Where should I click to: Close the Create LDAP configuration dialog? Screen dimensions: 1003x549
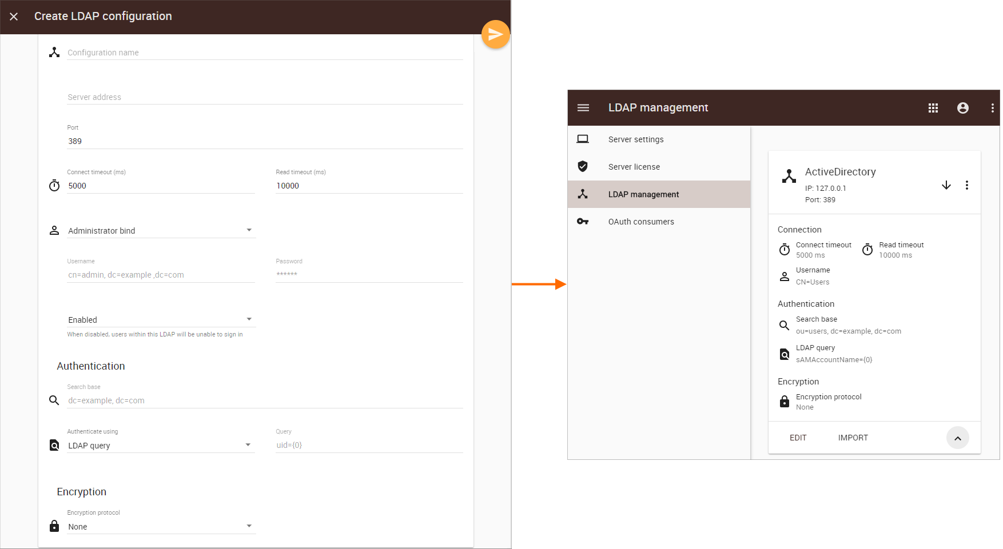tap(14, 17)
